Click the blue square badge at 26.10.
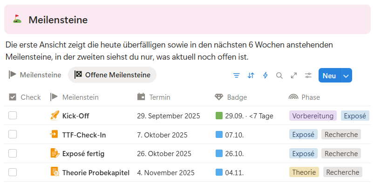Screen dimensions: 381x185 [x=219, y=153]
